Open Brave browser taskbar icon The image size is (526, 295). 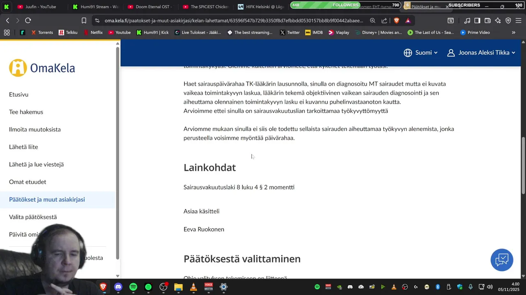pos(103,287)
